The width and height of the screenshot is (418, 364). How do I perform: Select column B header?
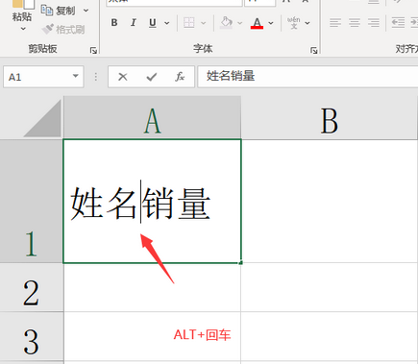330,117
